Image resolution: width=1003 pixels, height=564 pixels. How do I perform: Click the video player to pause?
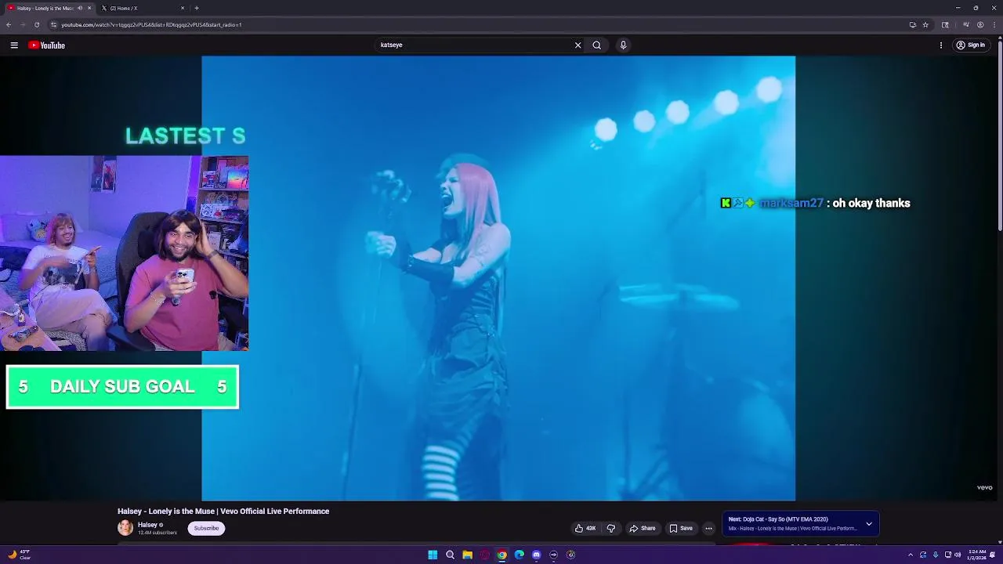498,278
